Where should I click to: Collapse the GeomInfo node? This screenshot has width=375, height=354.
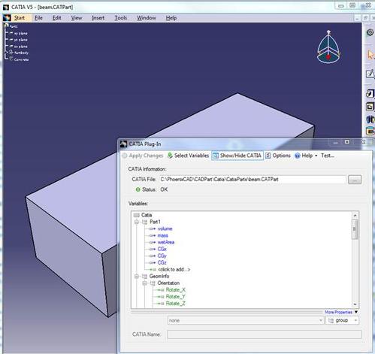pos(137,277)
